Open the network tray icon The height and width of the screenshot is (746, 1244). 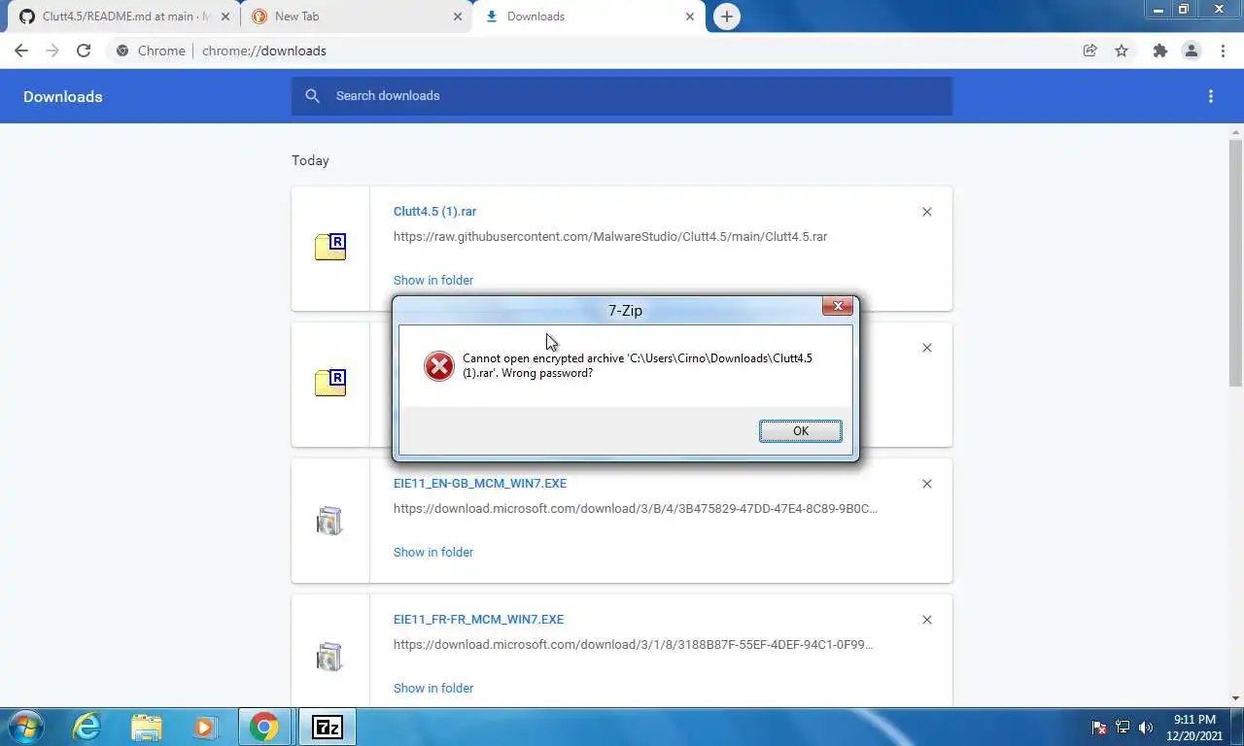[x=1123, y=727]
